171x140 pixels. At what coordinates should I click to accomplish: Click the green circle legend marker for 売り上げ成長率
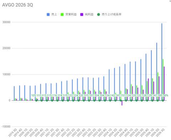coord(98,15)
